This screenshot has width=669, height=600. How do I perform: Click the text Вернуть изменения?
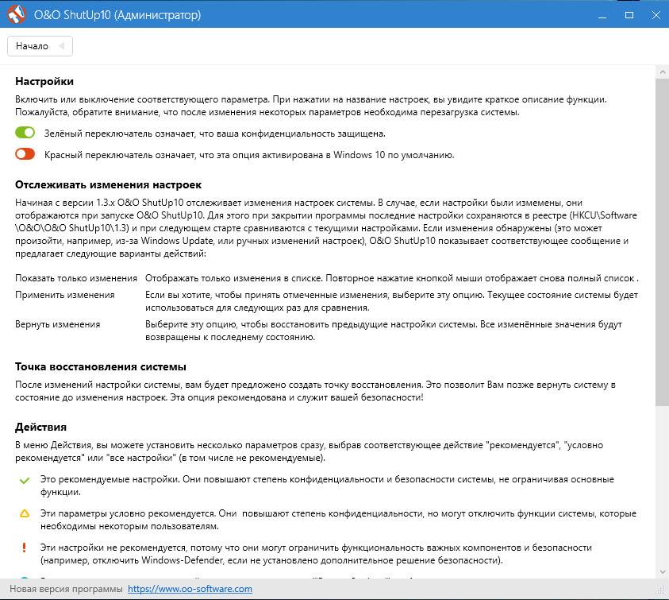point(58,324)
